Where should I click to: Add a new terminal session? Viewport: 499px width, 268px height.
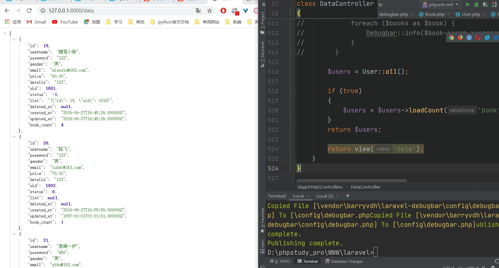tap(348, 196)
